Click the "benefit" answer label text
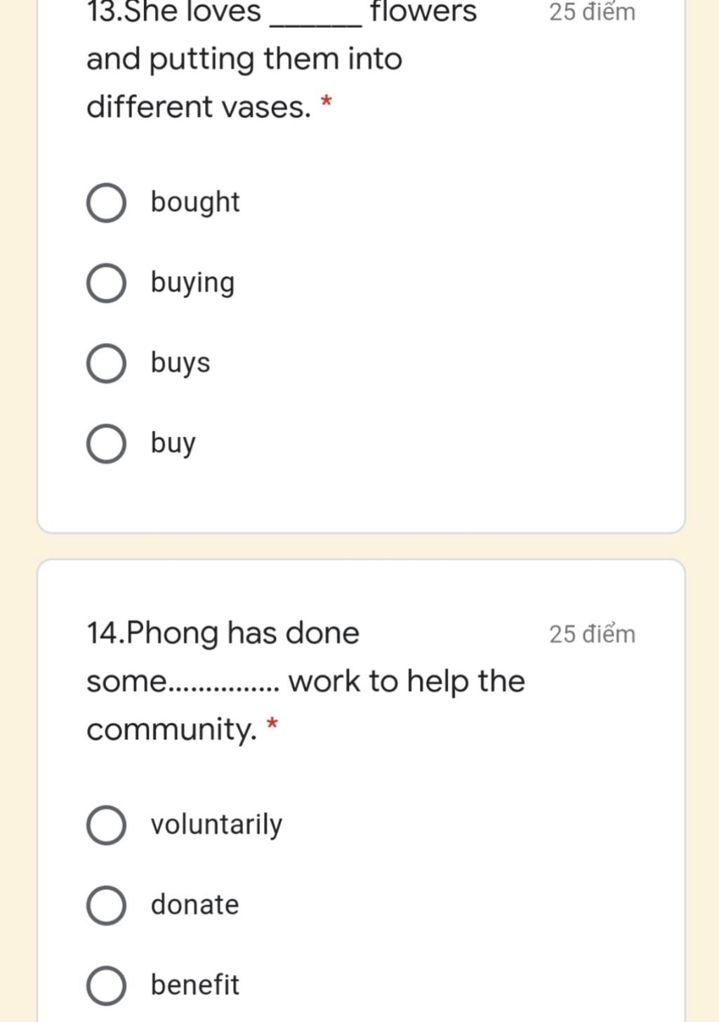 pos(194,985)
